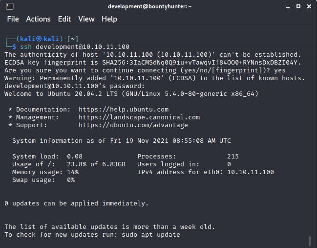Minimize the terminal window
This screenshot has height=248, width=317.
tap(288, 7)
